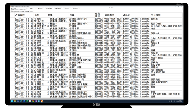The image size is (193, 108).
Task: Click the 基本設定 button
Action: (75, 8)
